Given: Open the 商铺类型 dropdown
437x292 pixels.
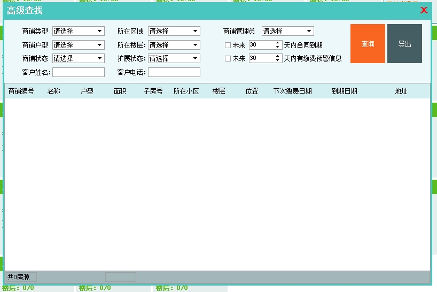Looking at the screenshot, I should pos(79,32).
